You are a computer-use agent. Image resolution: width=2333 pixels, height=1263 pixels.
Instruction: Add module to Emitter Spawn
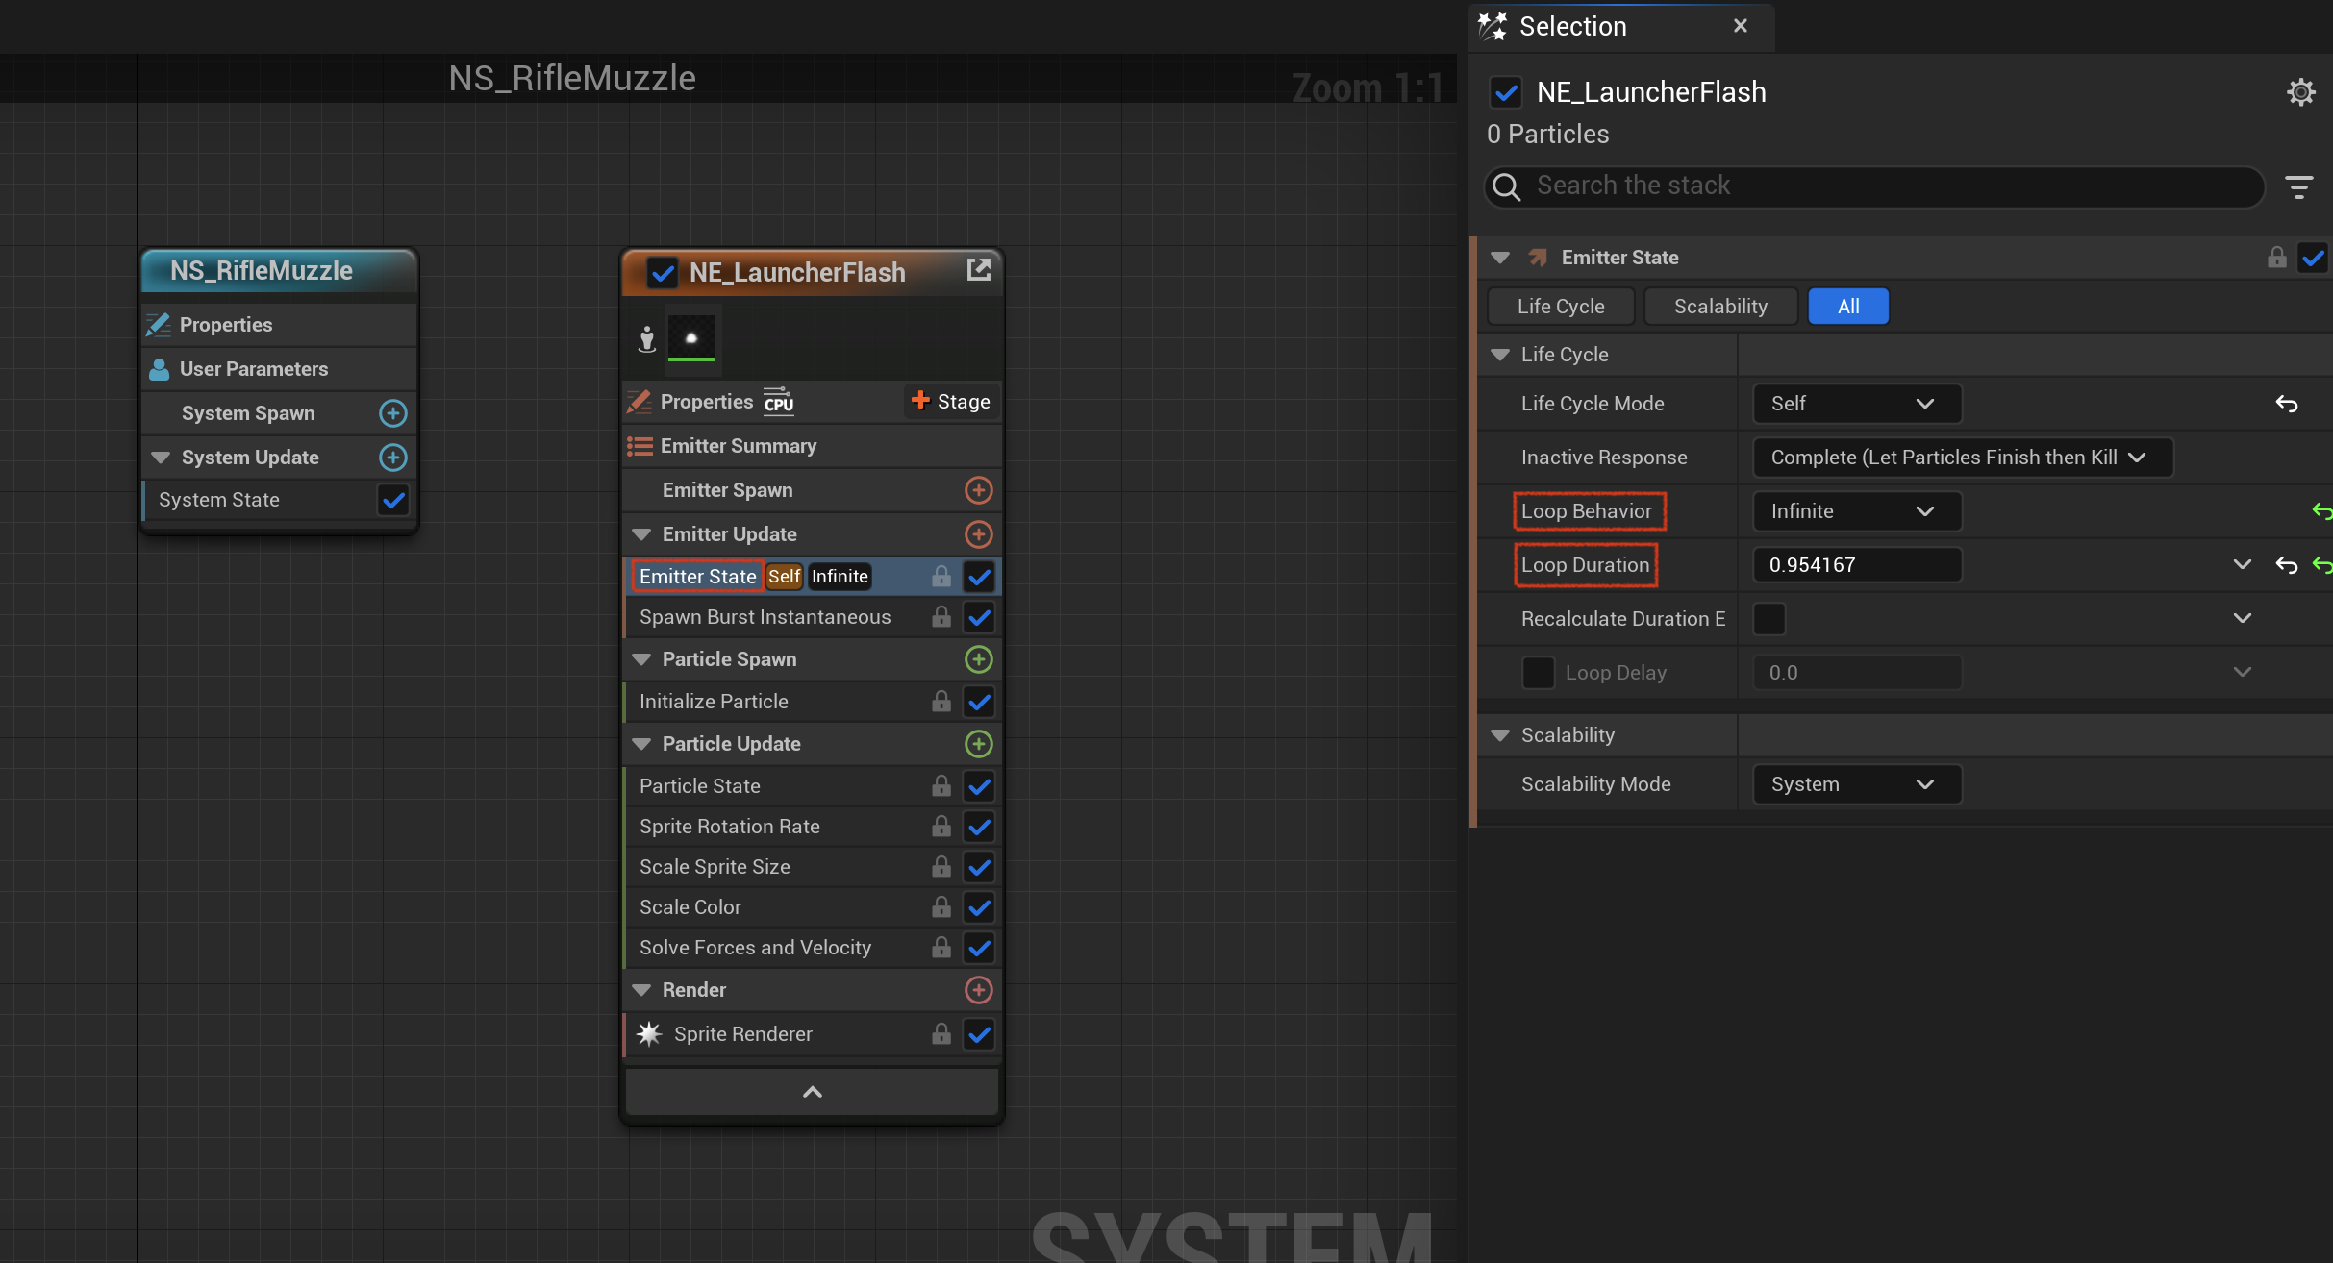point(978,490)
